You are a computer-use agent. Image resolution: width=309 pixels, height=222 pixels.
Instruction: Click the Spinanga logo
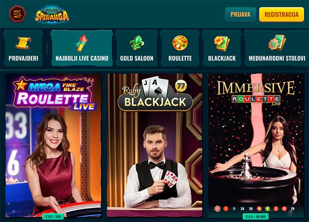coord(52,15)
